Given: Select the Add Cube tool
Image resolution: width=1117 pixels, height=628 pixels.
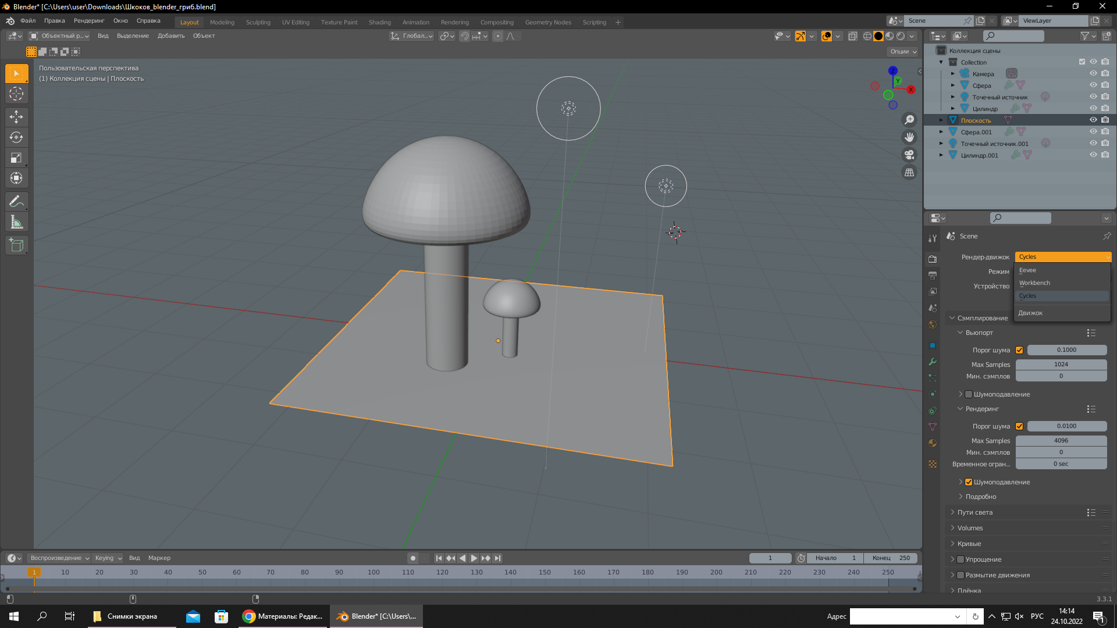Looking at the screenshot, I should (x=16, y=245).
